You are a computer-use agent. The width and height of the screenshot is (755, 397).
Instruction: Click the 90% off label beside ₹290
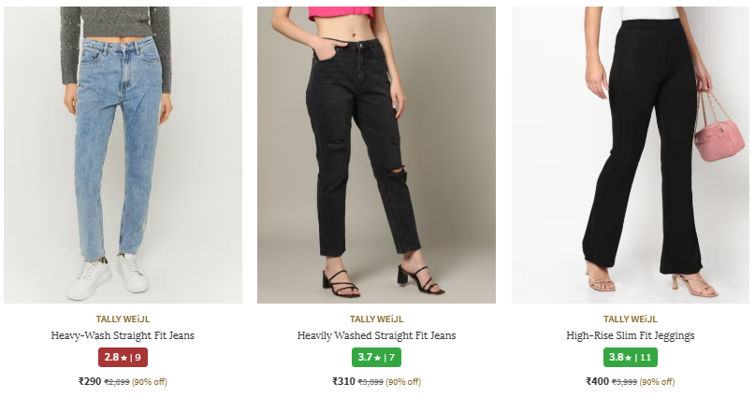pyautogui.click(x=150, y=382)
